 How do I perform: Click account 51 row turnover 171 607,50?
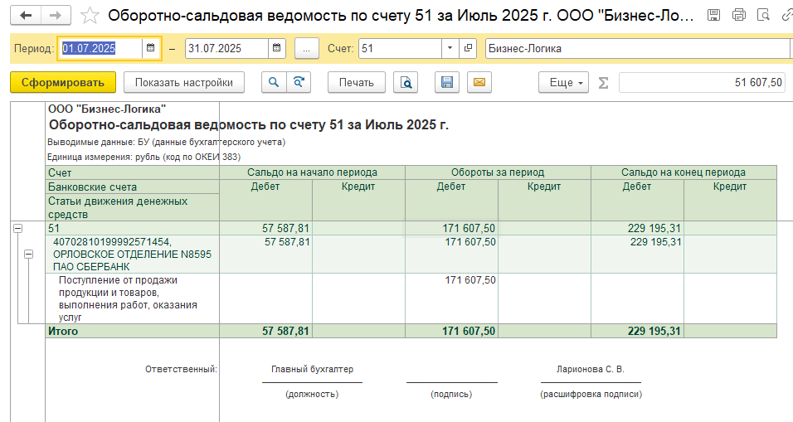pos(451,229)
